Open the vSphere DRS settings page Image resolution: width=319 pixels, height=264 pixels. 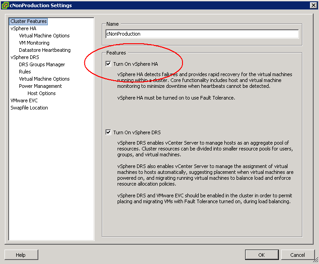(25, 57)
